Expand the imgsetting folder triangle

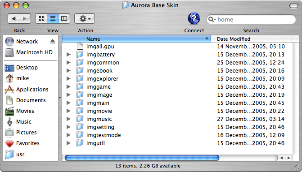pyautogui.click(x=68, y=127)
